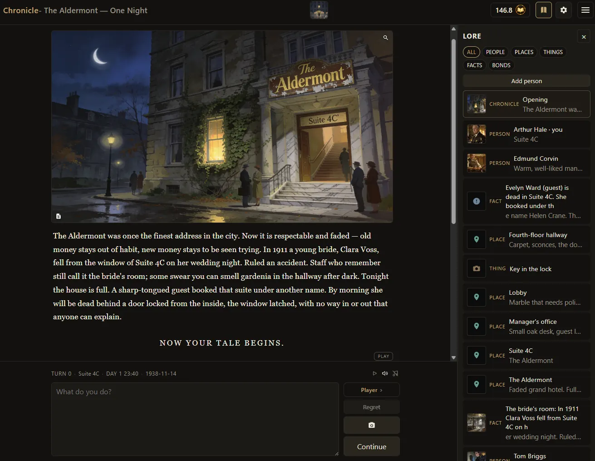595x461 pixels.
Task: Click the story scrollbar up arrow
Action: click(453, 29)
